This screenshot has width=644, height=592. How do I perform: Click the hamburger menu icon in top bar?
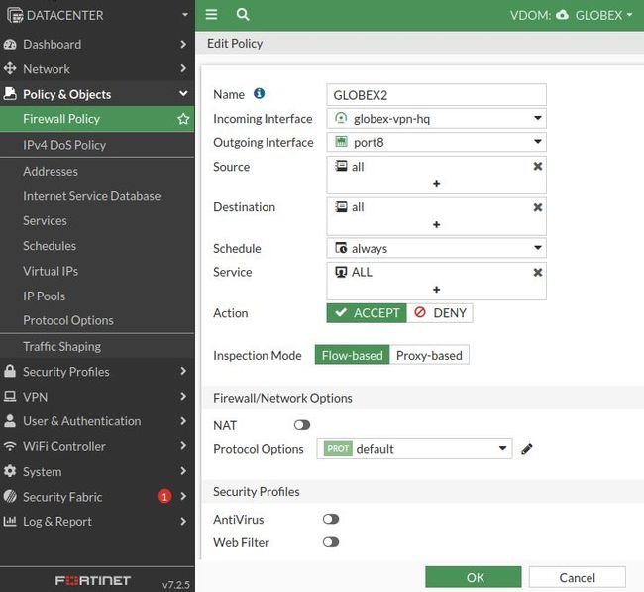click(x=211, y=15)
